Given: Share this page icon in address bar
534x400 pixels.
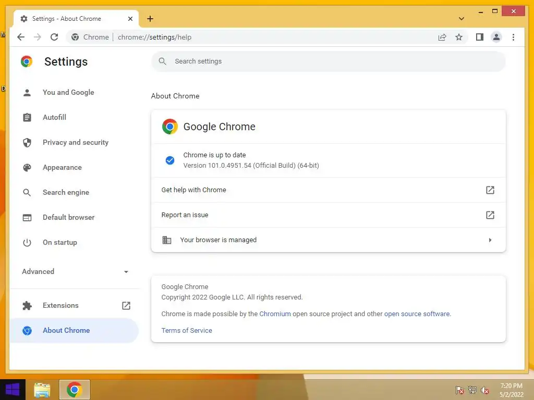Looking at the screenshot, I should coord(442,37).
